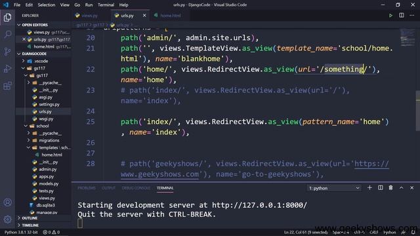Click Python 3.8.1 32-bit interpreter selector
The width and height of the screenshot is (420, 236).
pos(21,232)
